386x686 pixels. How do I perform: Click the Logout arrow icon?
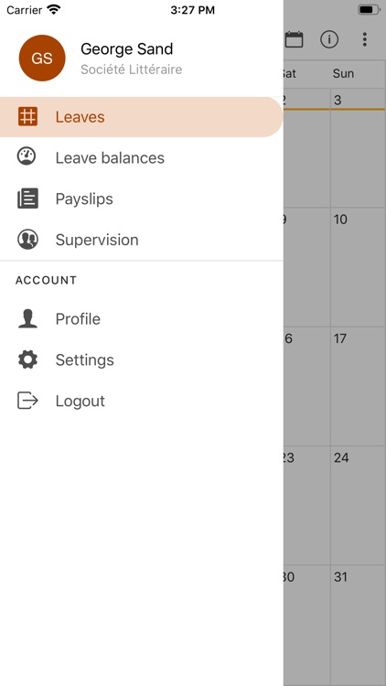pyautogui.click(x=27, y=401)
